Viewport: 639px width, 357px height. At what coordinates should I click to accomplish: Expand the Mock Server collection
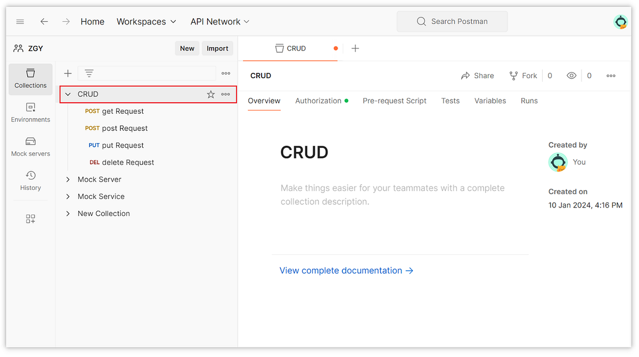[68, 179]
